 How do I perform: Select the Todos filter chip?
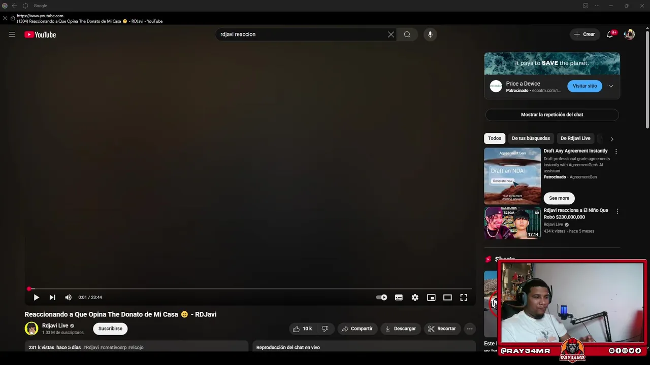pos(495,138)
